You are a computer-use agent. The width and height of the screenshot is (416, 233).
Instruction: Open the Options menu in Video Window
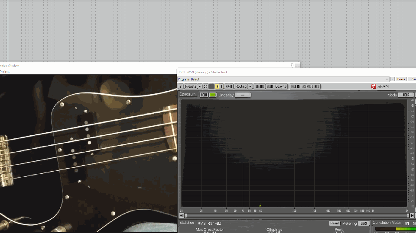pyautogui.click(x=4, y=72)
